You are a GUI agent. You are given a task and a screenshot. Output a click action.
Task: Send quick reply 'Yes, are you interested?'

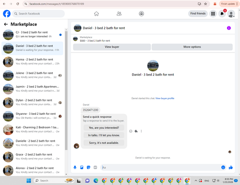tap(104, 128)
